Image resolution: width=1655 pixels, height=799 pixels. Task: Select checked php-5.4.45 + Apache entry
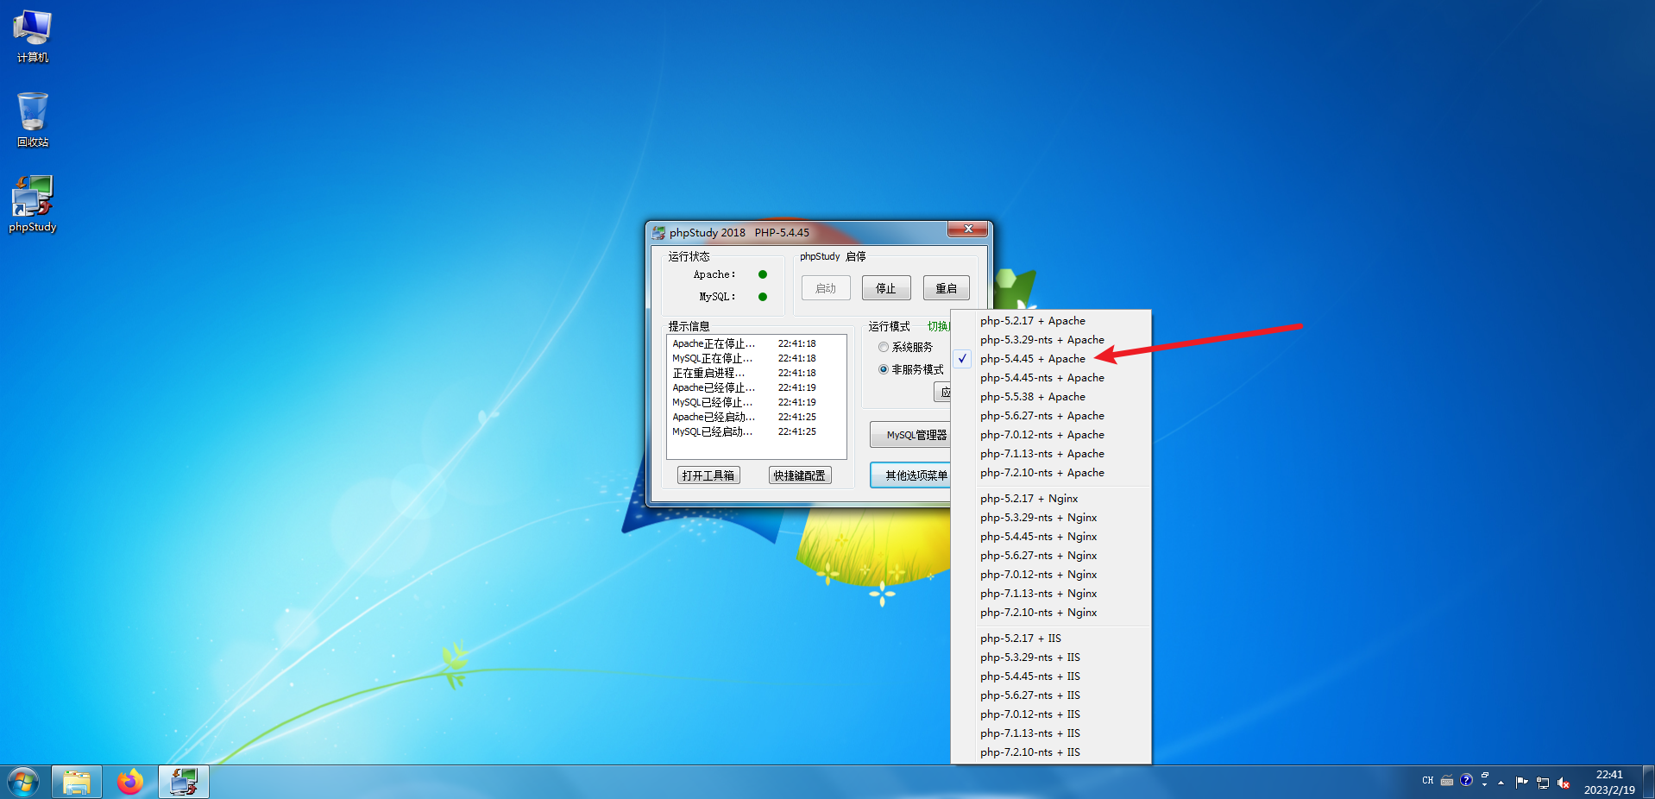coord(1051,359)
